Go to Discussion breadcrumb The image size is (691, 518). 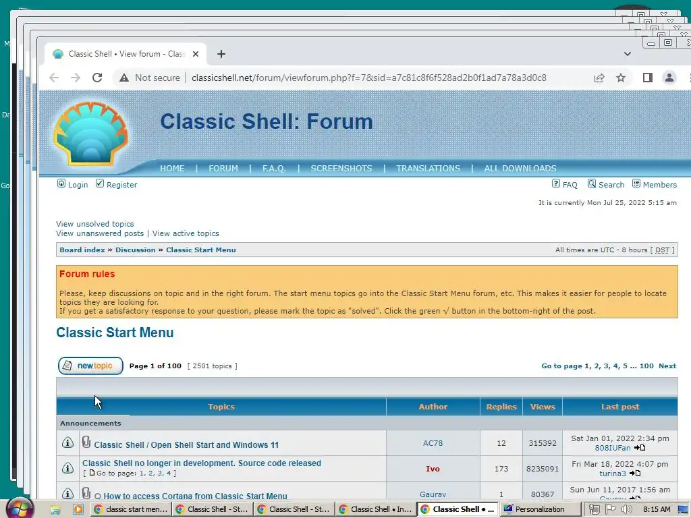click(135, 250)
